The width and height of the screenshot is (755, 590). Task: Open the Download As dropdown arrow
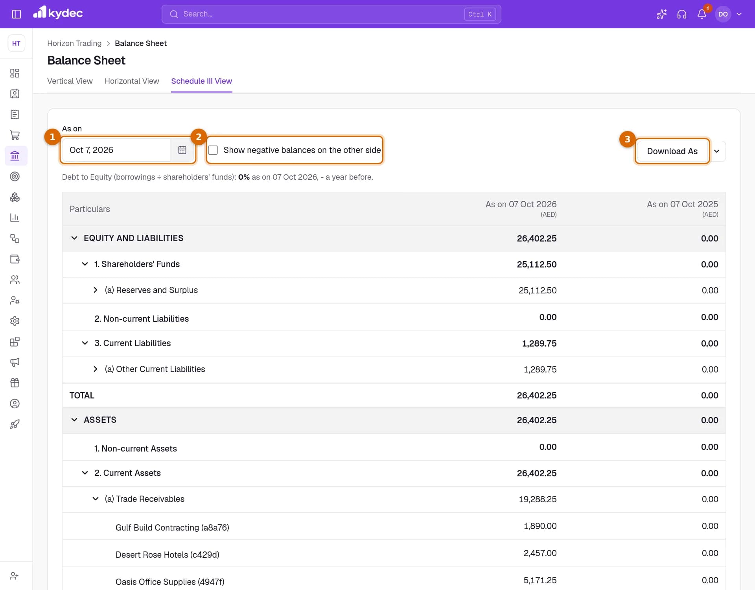pyautogui.click(x=717, y=151)
